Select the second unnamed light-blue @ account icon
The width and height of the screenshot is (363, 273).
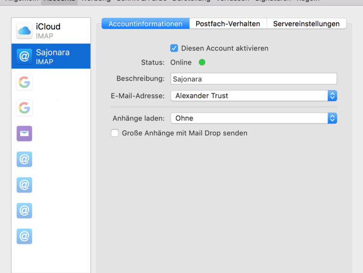(25, 185)
